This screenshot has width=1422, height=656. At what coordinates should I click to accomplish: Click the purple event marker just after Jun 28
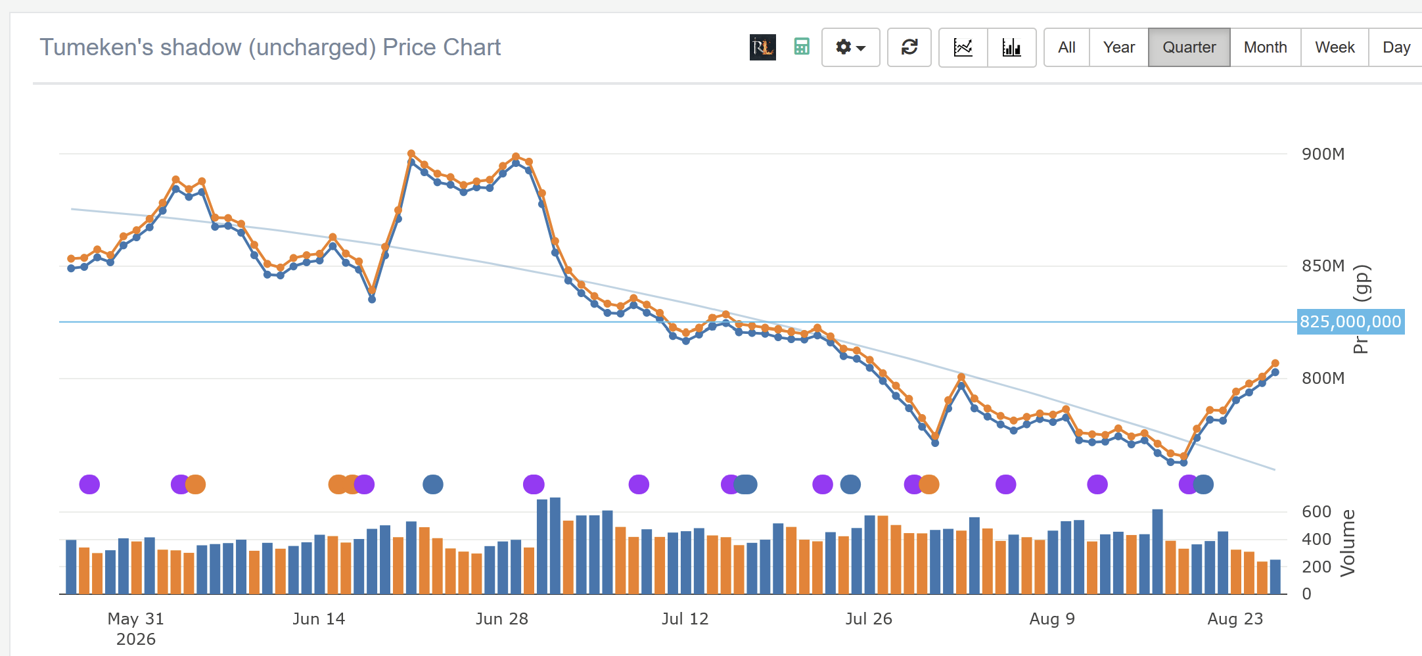(534, 484)
